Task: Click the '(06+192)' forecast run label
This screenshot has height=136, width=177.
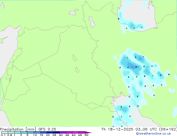Action: click(x=168, y=129)
